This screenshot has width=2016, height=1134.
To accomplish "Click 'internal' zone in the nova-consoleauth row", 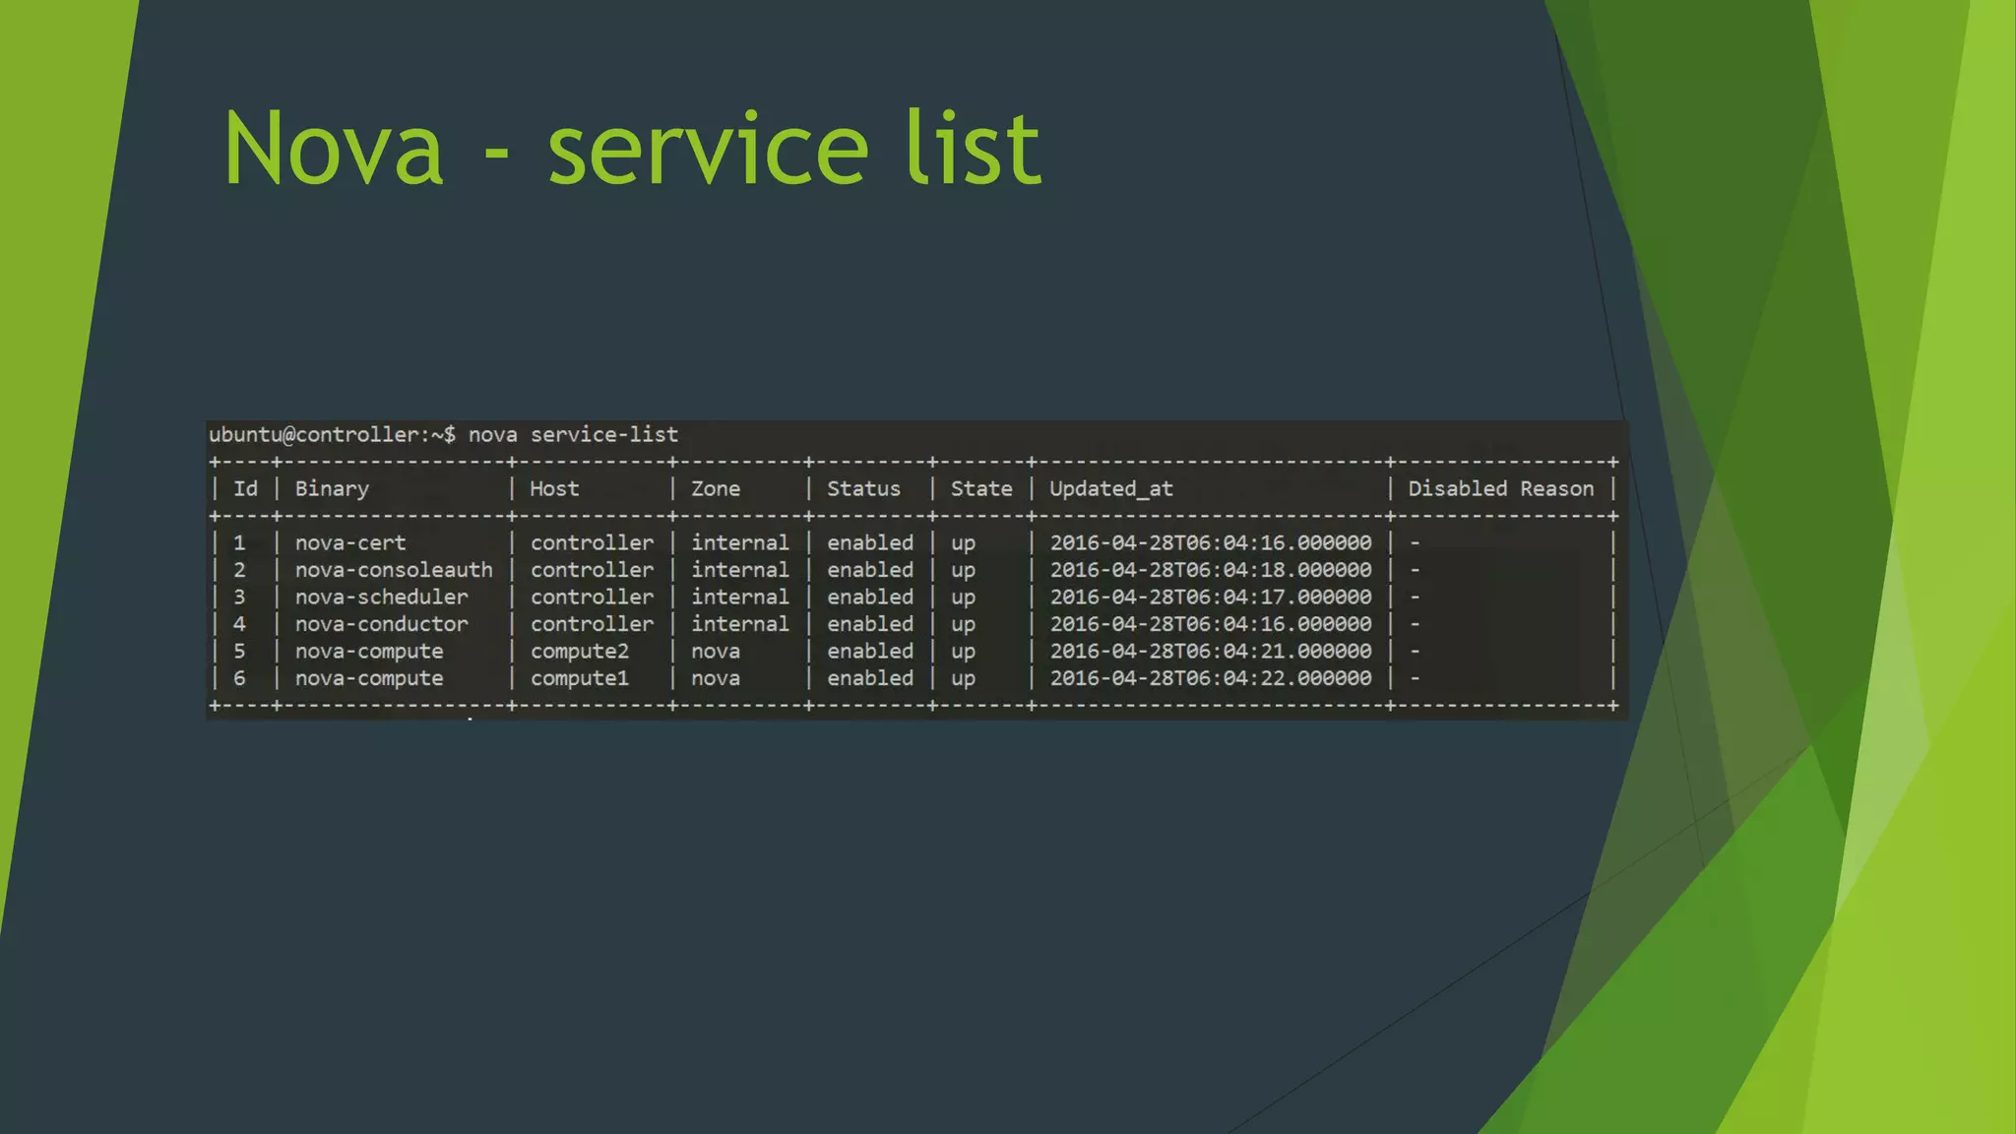I will pyautogui.click(x=740, y=570).
